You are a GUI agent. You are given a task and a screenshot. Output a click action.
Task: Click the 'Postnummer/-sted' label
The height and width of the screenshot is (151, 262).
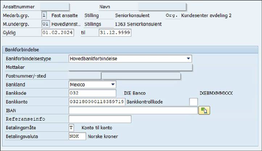click(x=26, y=76)
